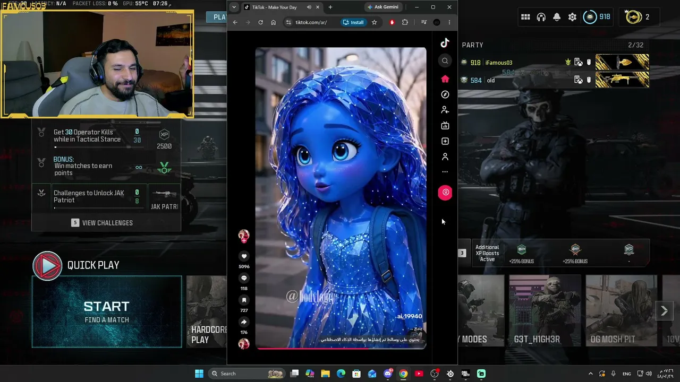Open Chrome tab search dropdown arrow
Image resolution: width=680 pixels, height=382 pixels.
[x=234, y=7]
